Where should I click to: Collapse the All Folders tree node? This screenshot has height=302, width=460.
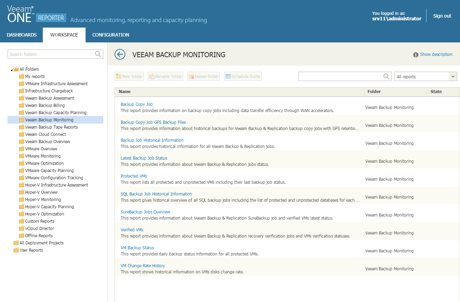11,70
